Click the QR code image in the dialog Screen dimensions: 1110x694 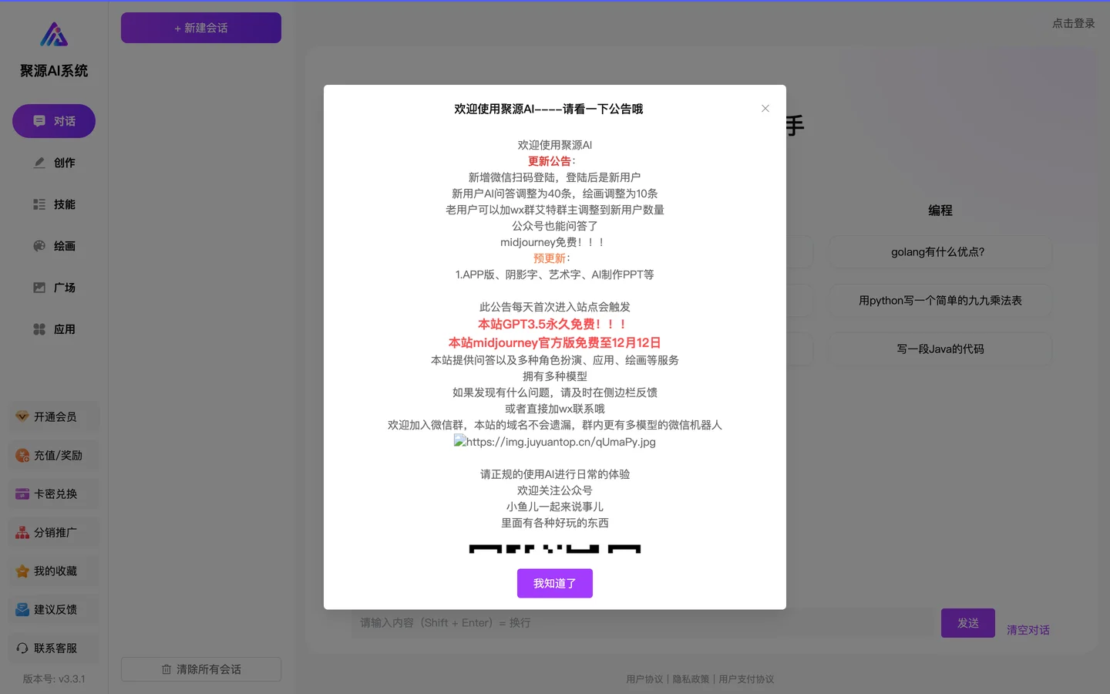tap(555, 549)
